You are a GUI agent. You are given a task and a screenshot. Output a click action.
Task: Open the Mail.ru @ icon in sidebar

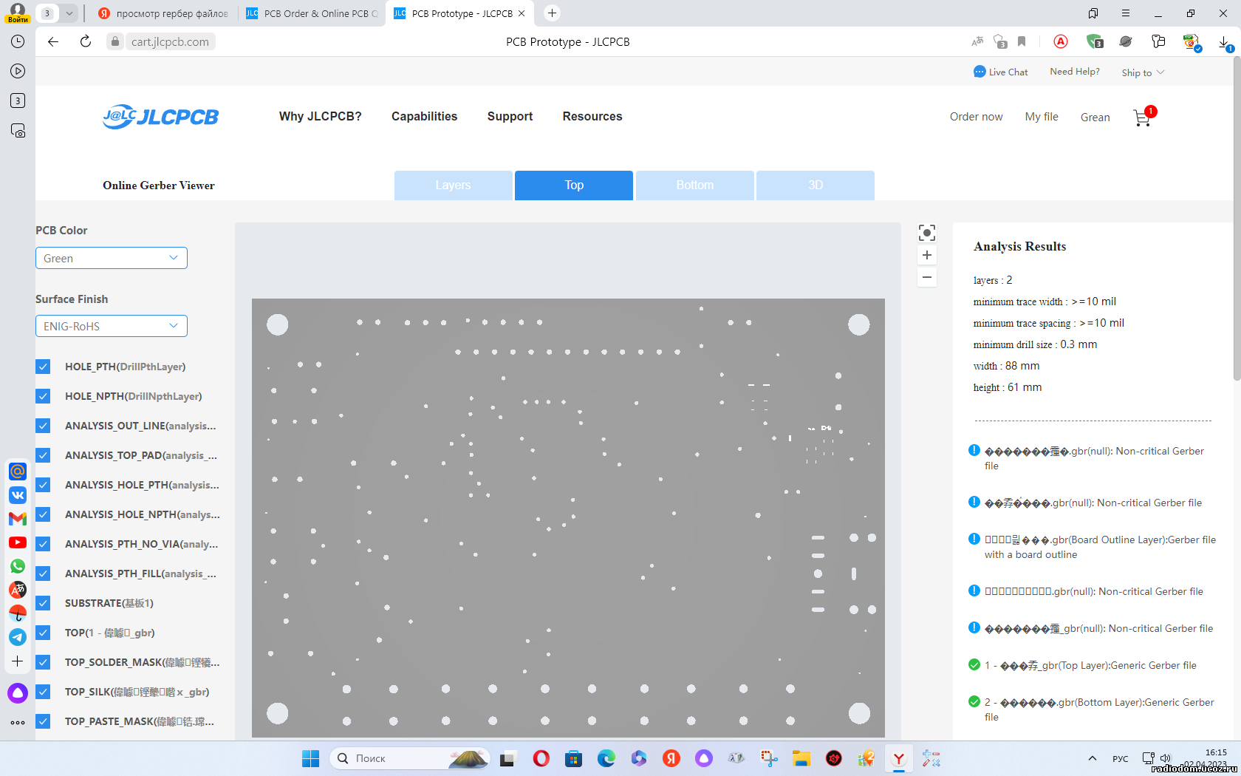click(18, 471)
